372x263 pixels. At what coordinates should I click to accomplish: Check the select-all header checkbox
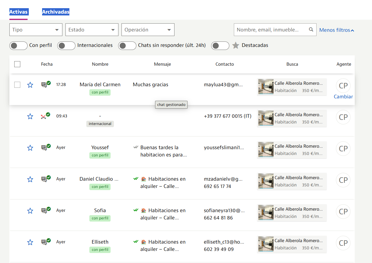point(17,64)
